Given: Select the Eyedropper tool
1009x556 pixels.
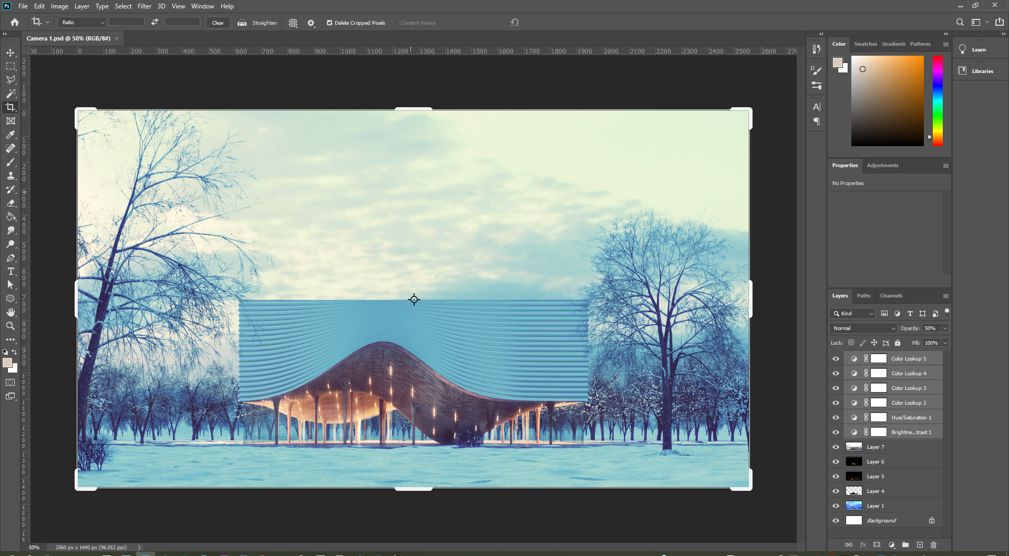Looking at the screenshot, I should [11, 135].
